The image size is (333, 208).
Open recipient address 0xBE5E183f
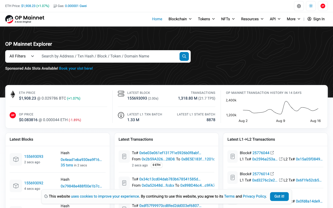click(198, 159)
